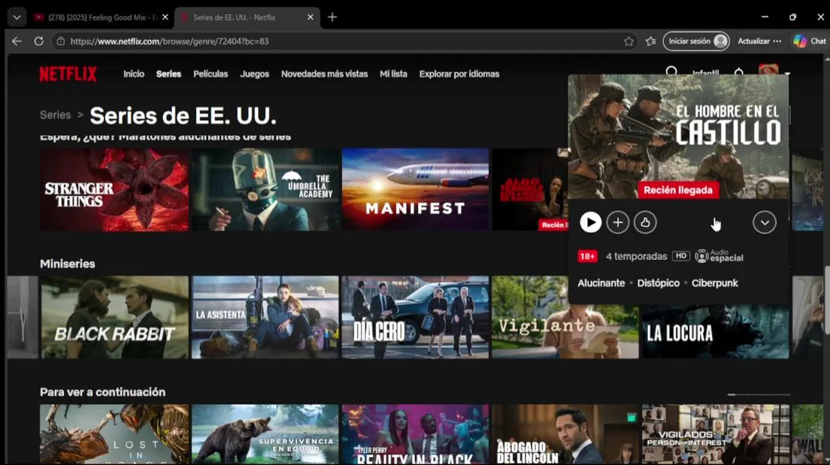The image size is (830, 465).
Task: Open Mi lista menu item
Action: pyautogui.click(x=394, y=74)
